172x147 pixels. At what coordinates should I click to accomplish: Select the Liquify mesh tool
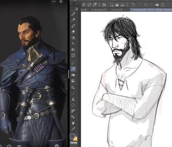(x=73, y=55)
